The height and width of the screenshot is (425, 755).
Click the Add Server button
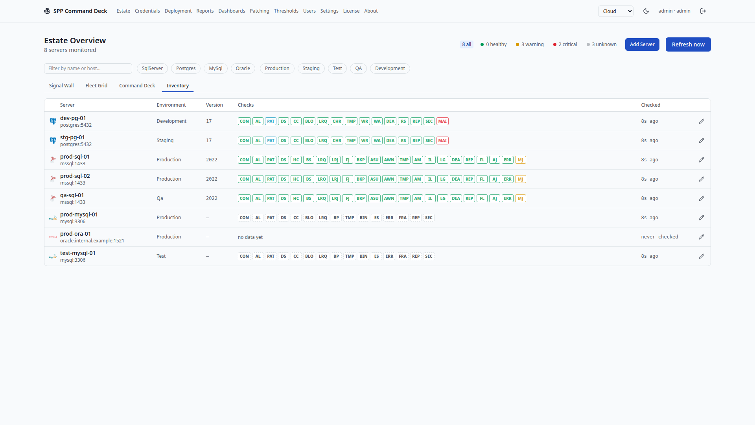click(642, 44)
